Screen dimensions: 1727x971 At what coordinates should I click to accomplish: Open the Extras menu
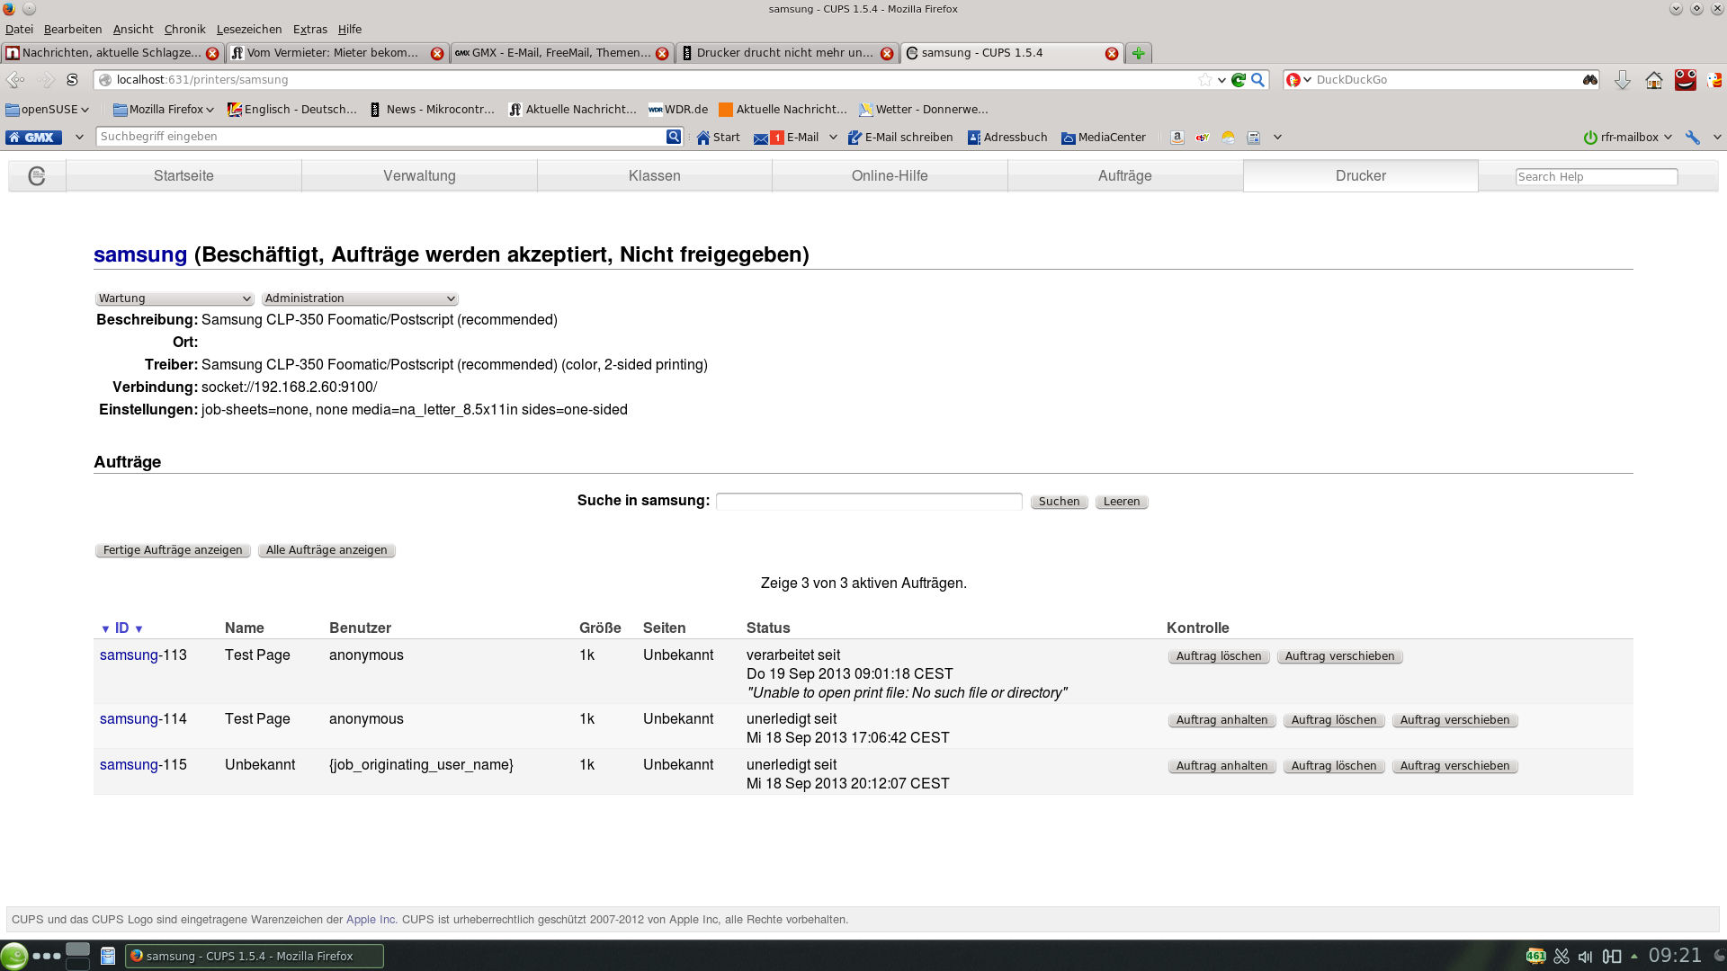pyautogui.click(x=309, y=30)
